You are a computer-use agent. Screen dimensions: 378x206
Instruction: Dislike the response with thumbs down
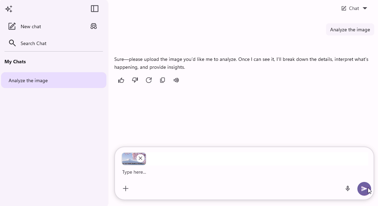coord(135,80)
